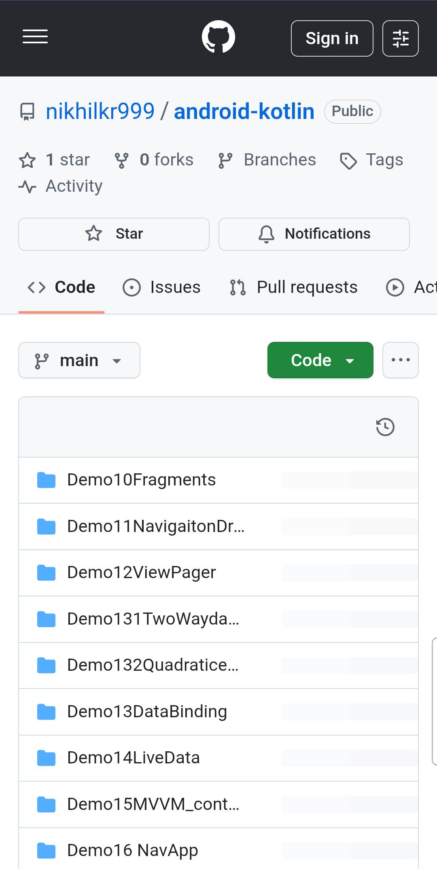This screenshot has height=869, width=437.
Task: Open the Demo10Fragments folder
Action: point(141,480)
